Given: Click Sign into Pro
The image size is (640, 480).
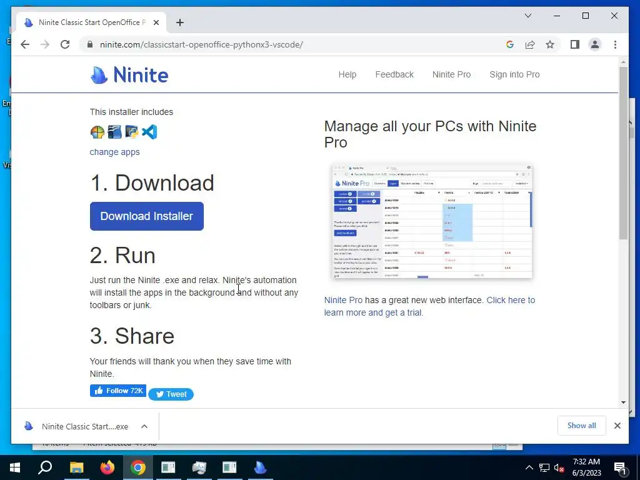Looking at the screenshot, I should (514, 75).
